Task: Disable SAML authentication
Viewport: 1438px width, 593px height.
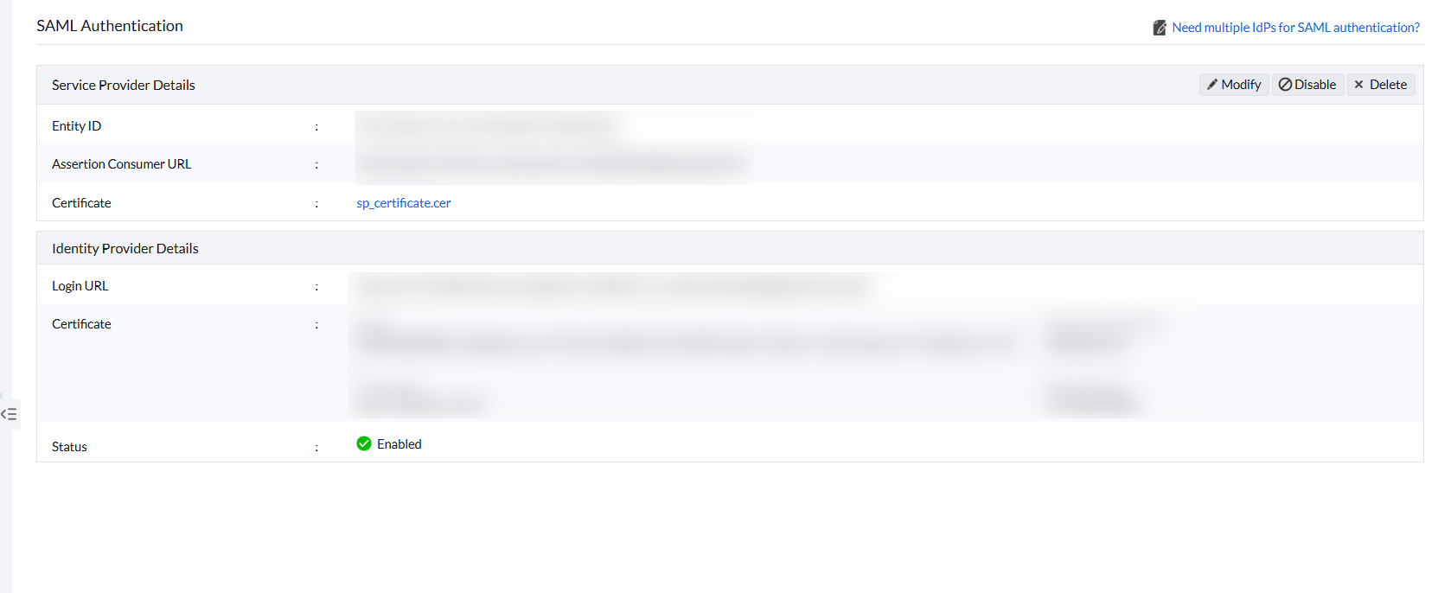Action: click(x=1307, y=85)
